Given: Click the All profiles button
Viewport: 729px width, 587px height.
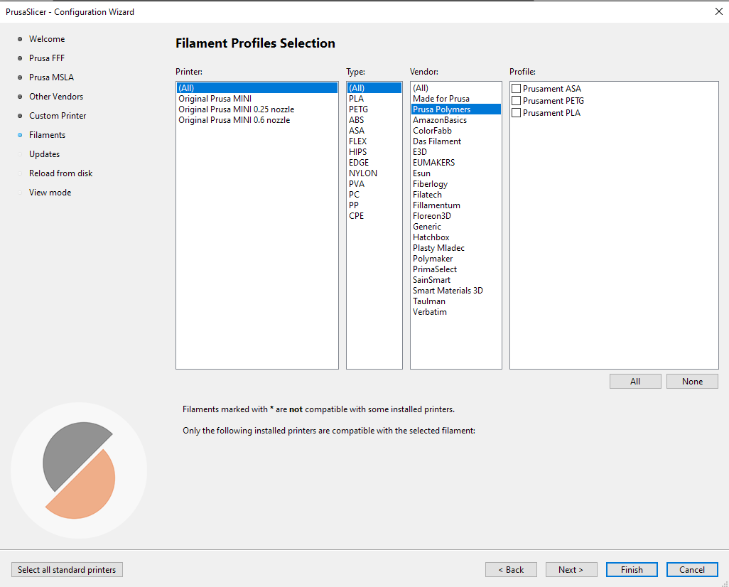Looking at the screenshot, I should [635, 382].
